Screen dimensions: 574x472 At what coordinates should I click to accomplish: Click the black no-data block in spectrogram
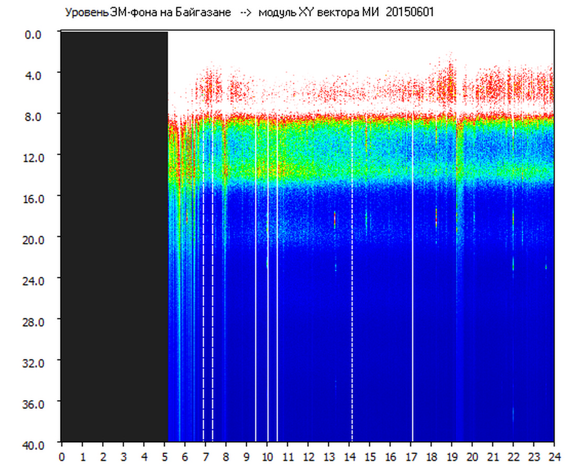click(114, 237)
